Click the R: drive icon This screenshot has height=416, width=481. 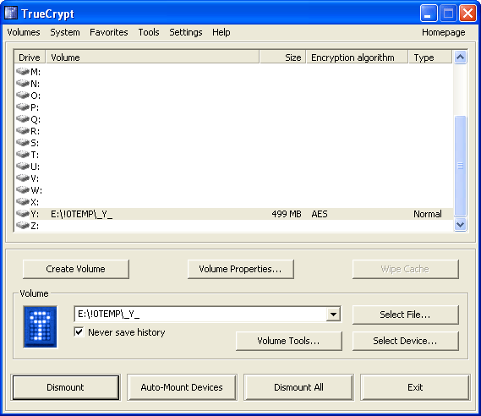(x=23, y=131)
